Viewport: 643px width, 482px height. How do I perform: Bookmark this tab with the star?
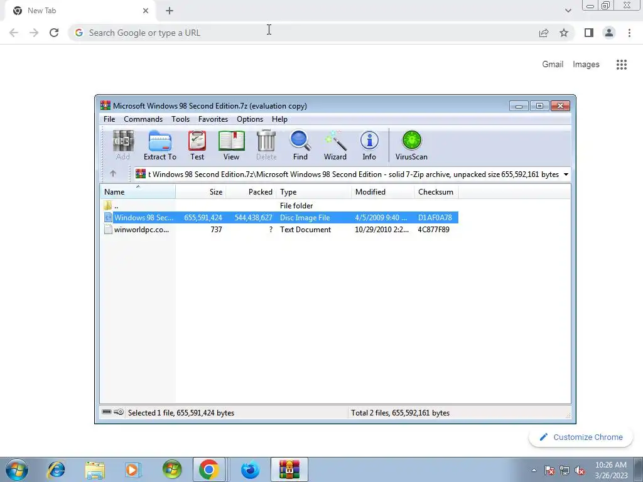coord(564,33)
